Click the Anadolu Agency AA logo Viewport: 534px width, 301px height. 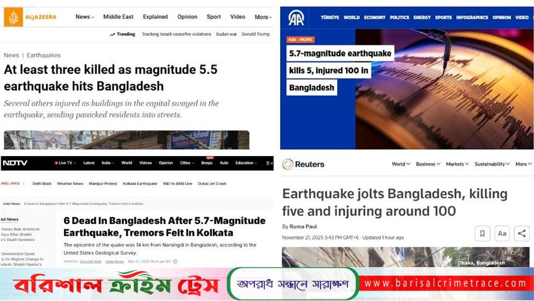(x=296, y=18)
